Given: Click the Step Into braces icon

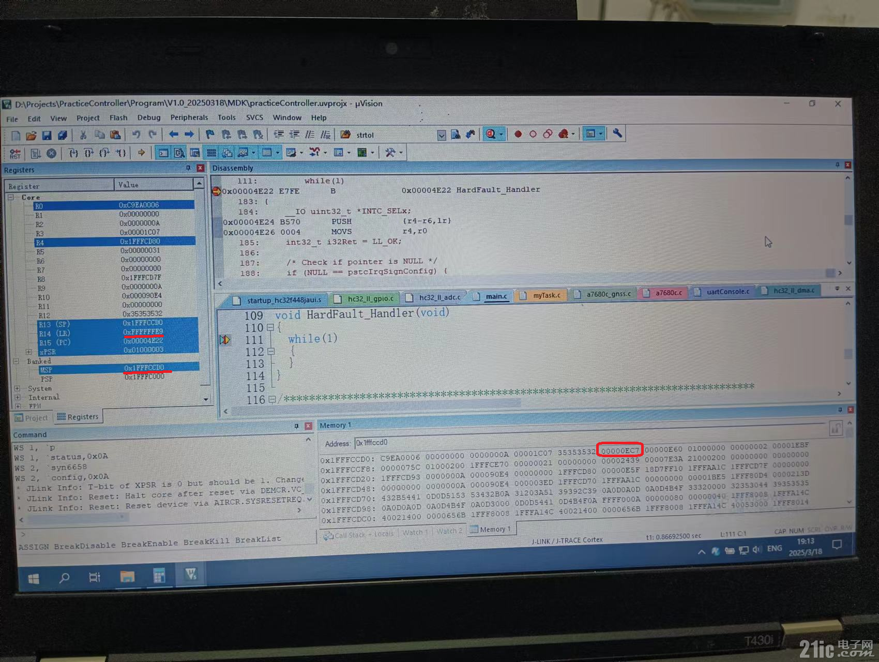Looking at the screenshot, I should pos(73,153).
